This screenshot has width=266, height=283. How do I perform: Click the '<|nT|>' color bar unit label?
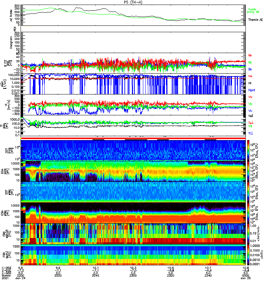[x=262, y=255]
